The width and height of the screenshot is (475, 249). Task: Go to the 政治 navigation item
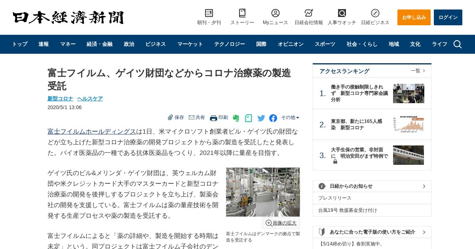129,44
